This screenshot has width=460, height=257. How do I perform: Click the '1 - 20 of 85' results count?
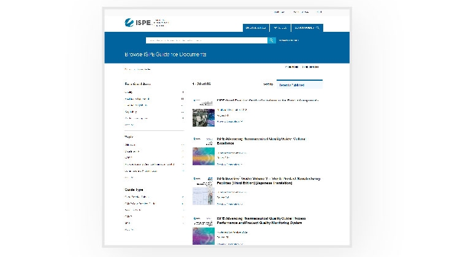[x=202, y=84]
